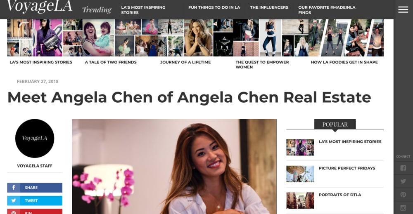Click the VoyageLA round author avatar
Screen dimensions: 413x214
35,138
